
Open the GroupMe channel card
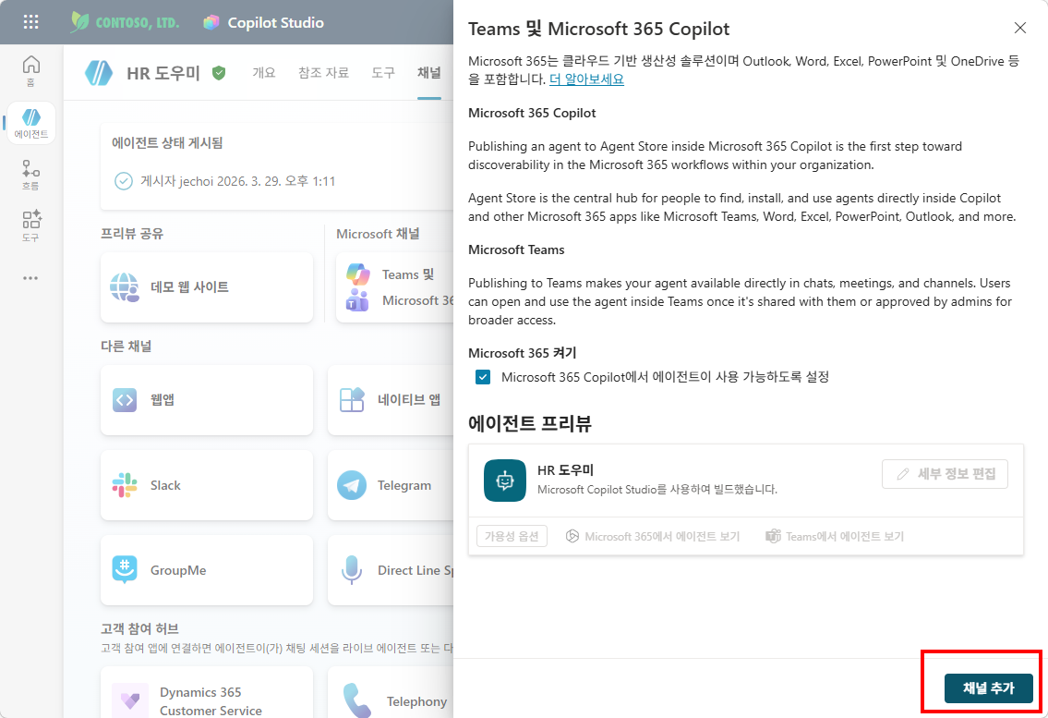[x=207, y=570]
